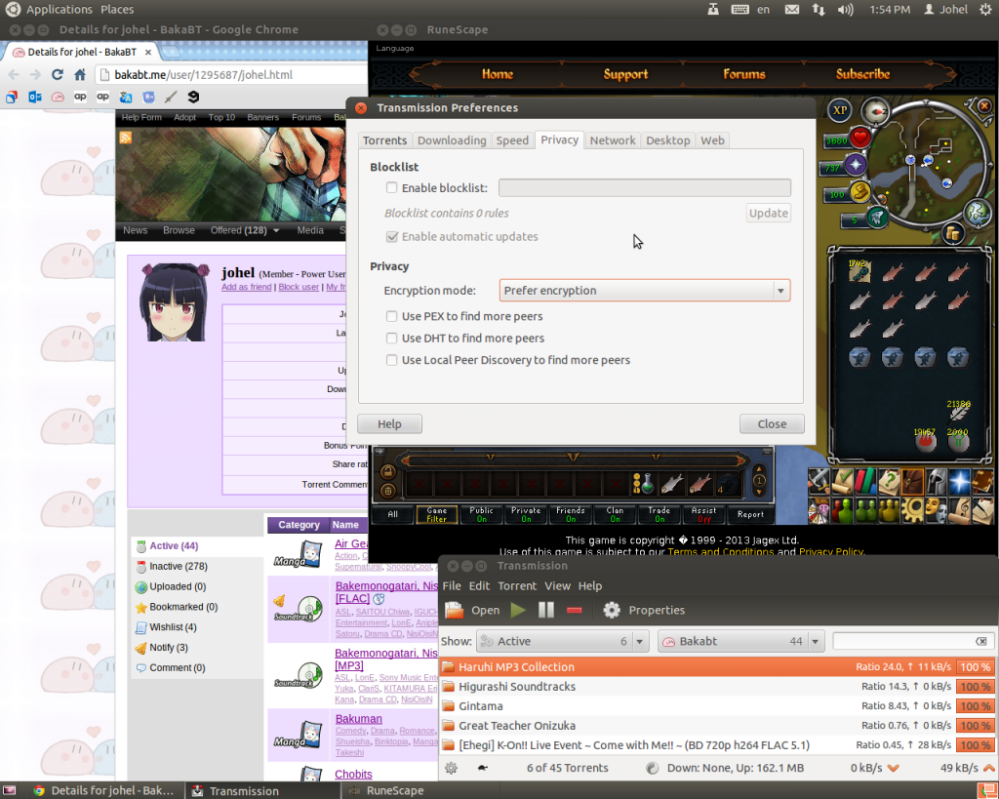Open the Encryption mode dropdown

tap(644, 291)
